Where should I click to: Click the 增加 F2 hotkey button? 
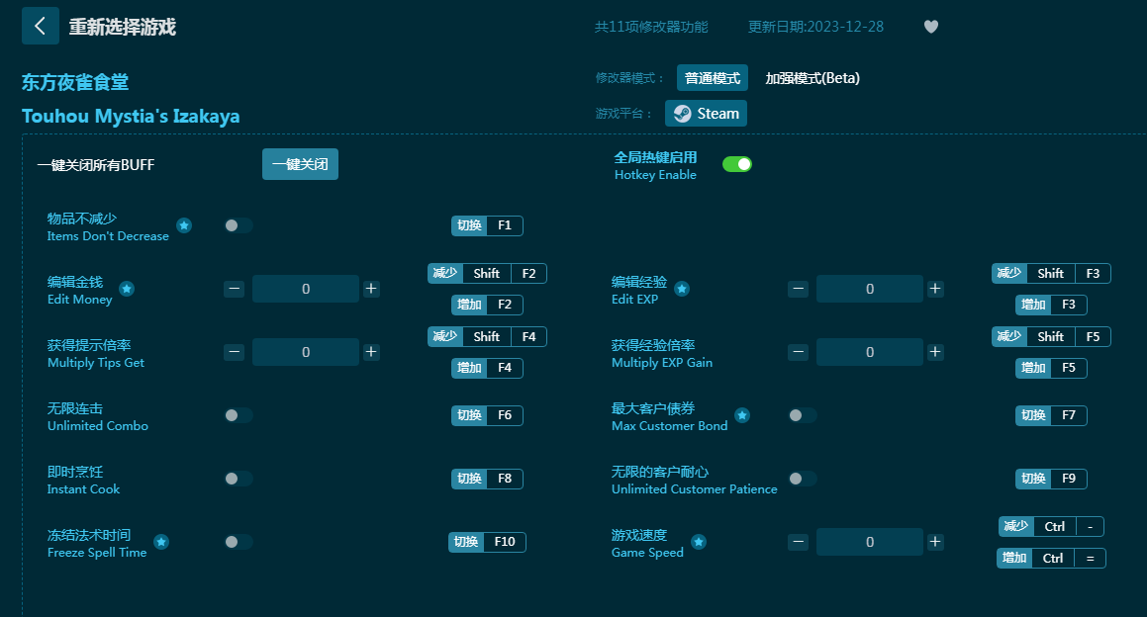487,305
